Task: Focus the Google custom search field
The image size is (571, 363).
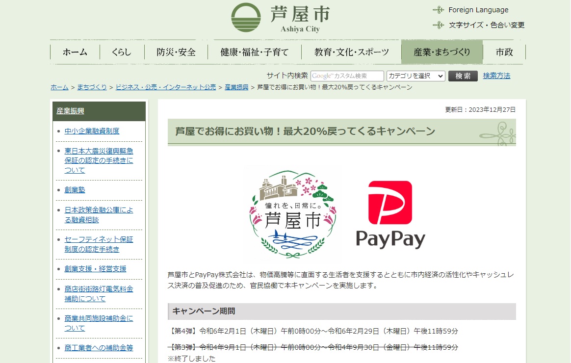Action: [347, 76]
